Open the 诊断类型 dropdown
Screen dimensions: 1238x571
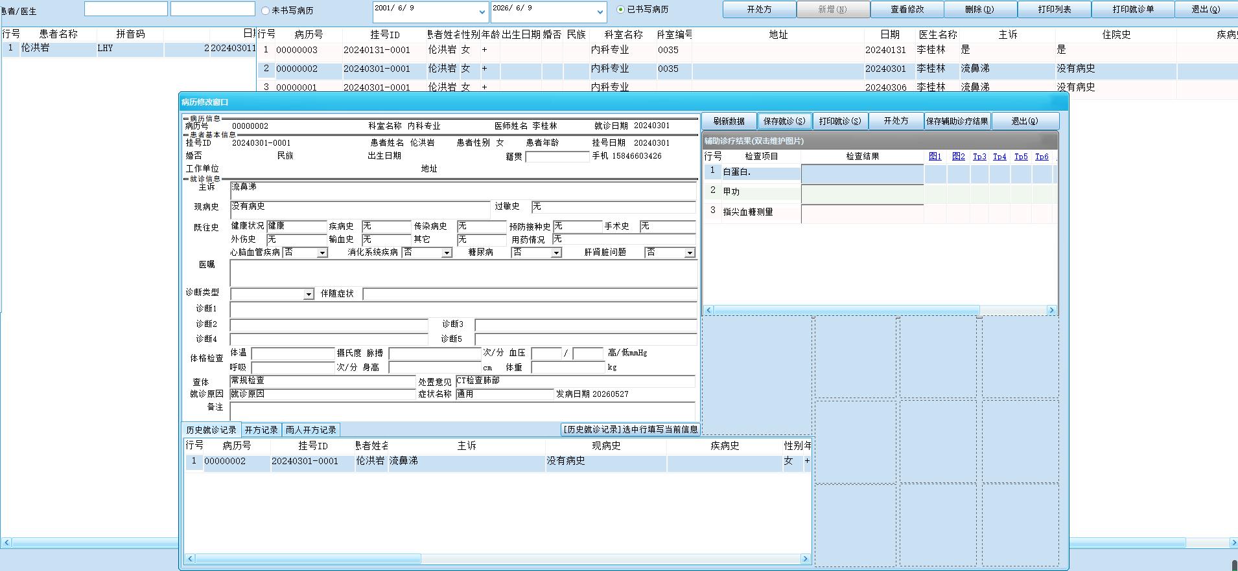(309, 294)
